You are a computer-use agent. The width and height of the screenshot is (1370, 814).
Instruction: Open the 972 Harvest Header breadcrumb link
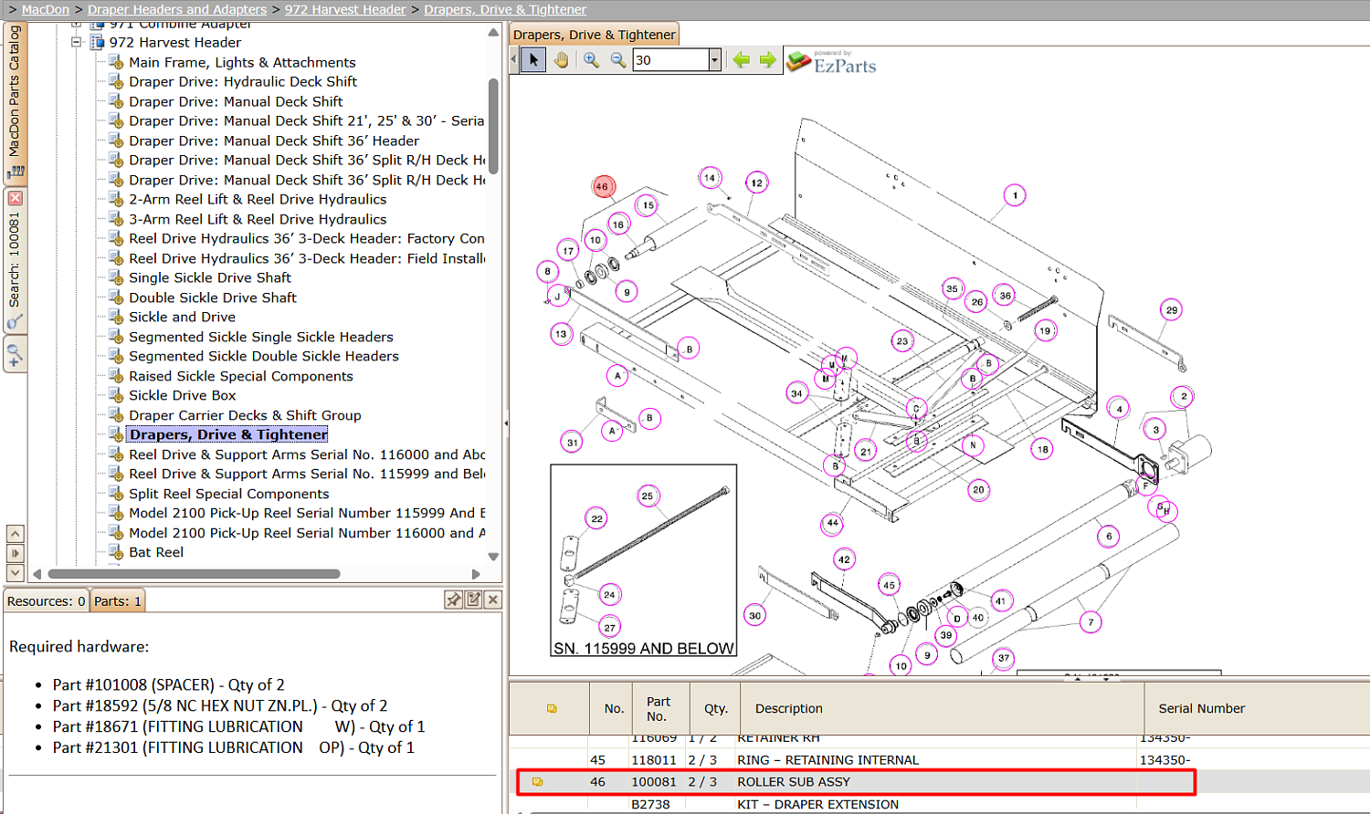pos(345,9)
